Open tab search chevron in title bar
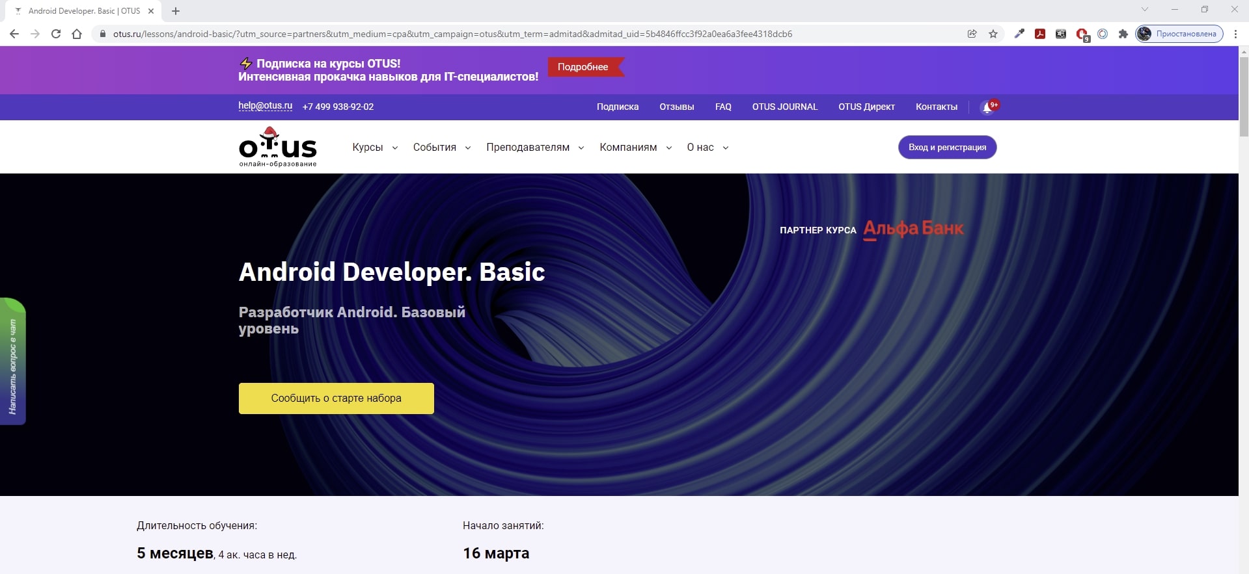Image resolution: width=1249 pixels, height=574 pixels. (x=1145, y=9)
